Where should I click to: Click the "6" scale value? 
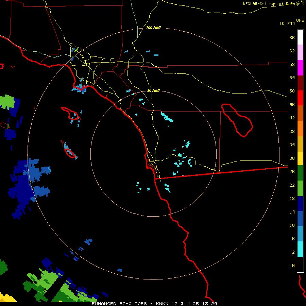(293, 239)
